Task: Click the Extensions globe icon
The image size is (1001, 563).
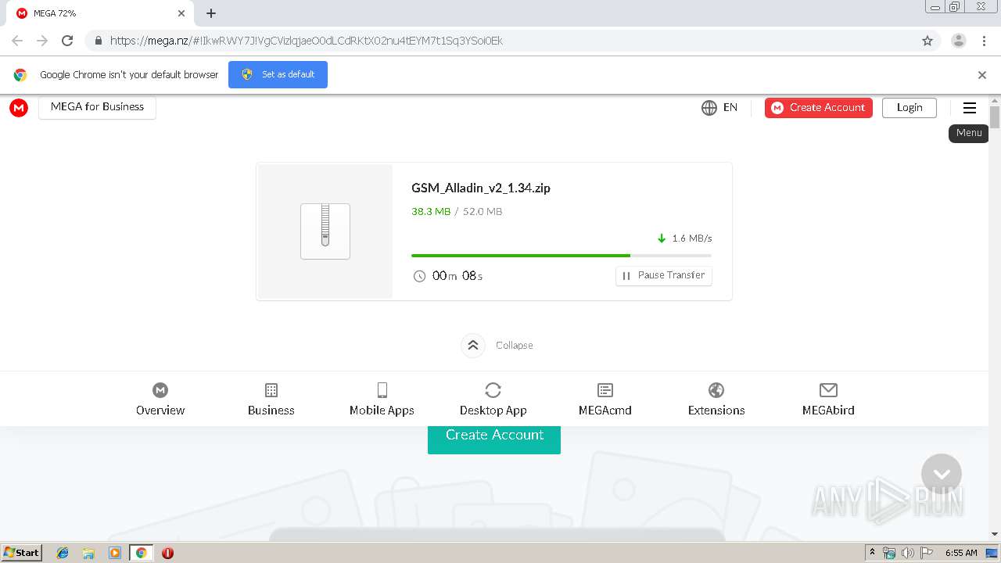Action: tap(716, 390)
